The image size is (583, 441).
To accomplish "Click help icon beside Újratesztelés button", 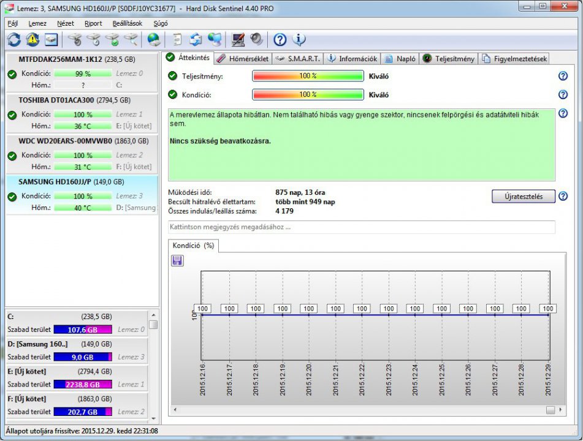I will pyautogui.click(x=563, y=196).
